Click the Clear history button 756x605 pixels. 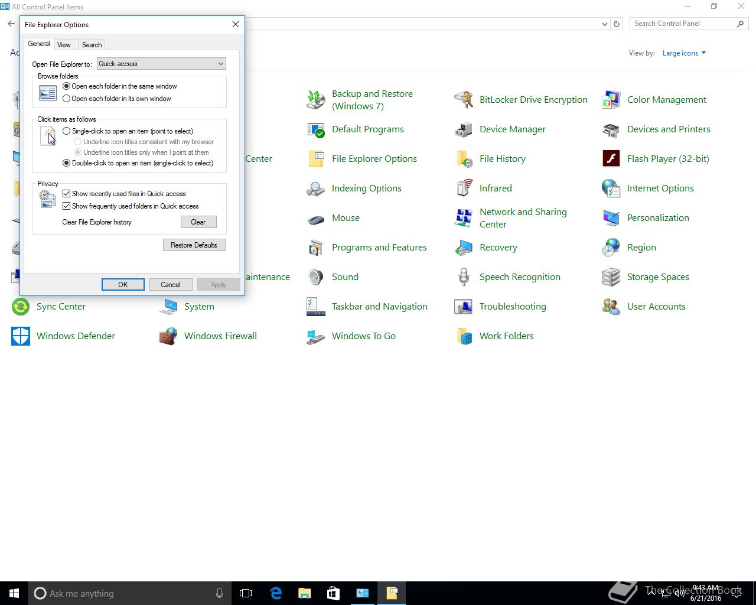(198, 222)
